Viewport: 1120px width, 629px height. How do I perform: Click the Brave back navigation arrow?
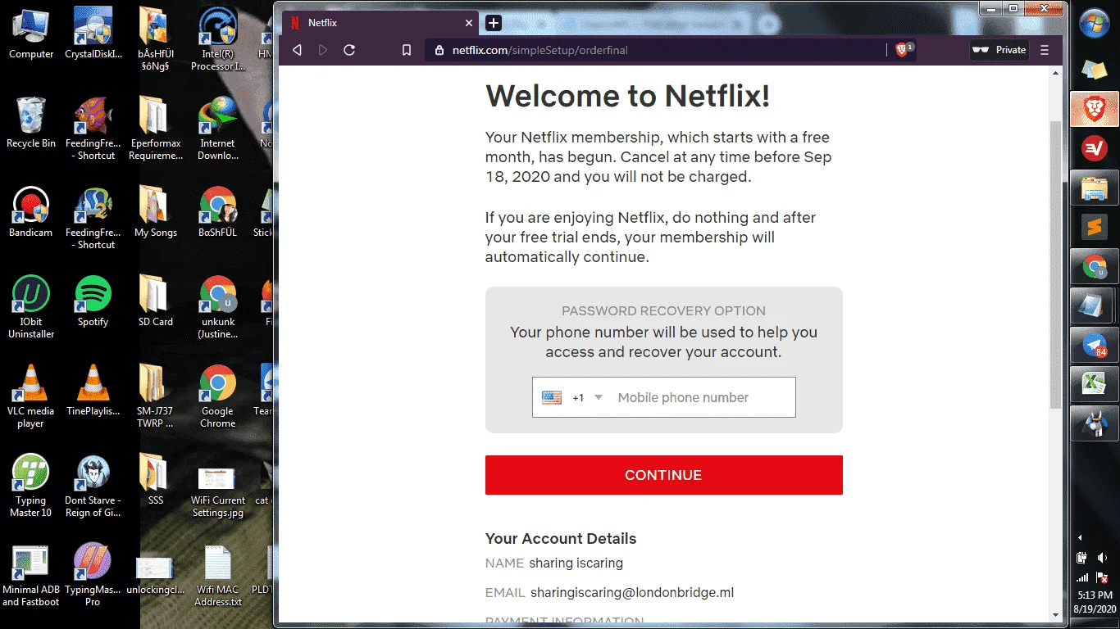pos(297,50)
